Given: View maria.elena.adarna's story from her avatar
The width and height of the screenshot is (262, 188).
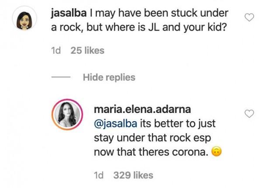Looking at the screenshot, I should coord(67,114).
